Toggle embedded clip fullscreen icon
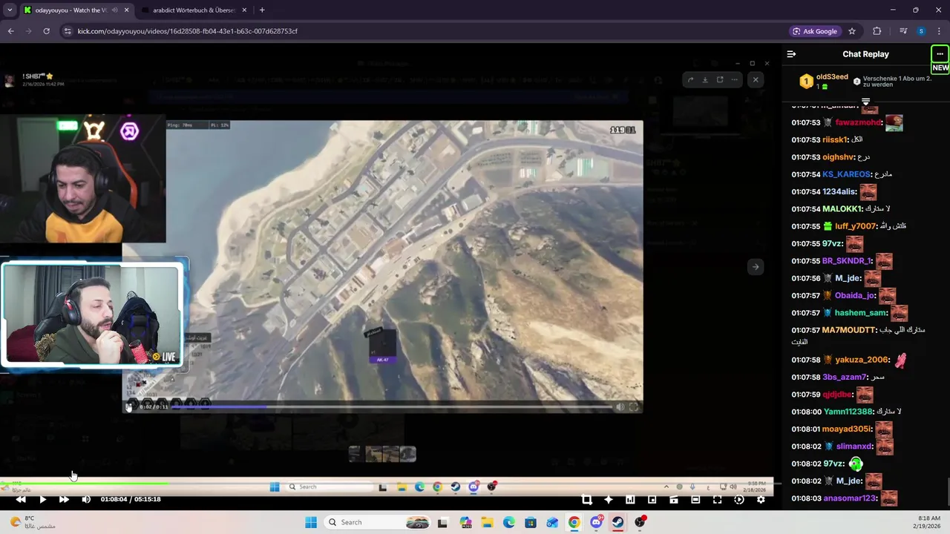The width and height of the screenshot is (950, 534). [x=634, y=406]
